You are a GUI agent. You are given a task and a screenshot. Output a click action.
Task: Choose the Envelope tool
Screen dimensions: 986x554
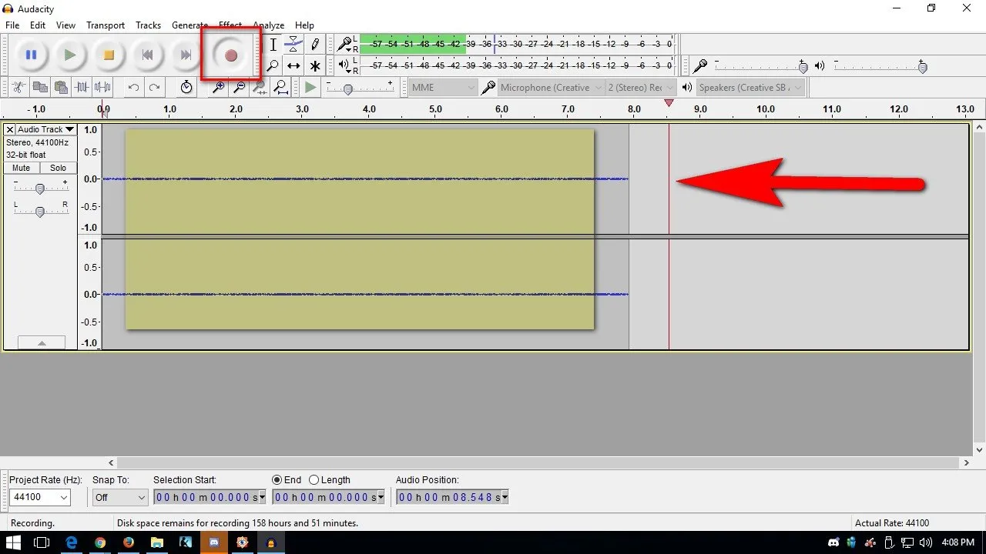pos(293,45)
